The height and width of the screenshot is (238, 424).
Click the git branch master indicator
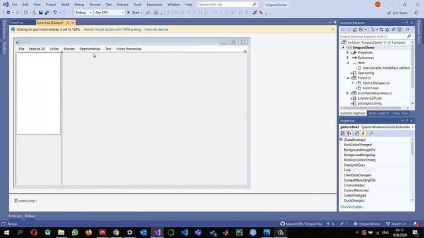396,224
